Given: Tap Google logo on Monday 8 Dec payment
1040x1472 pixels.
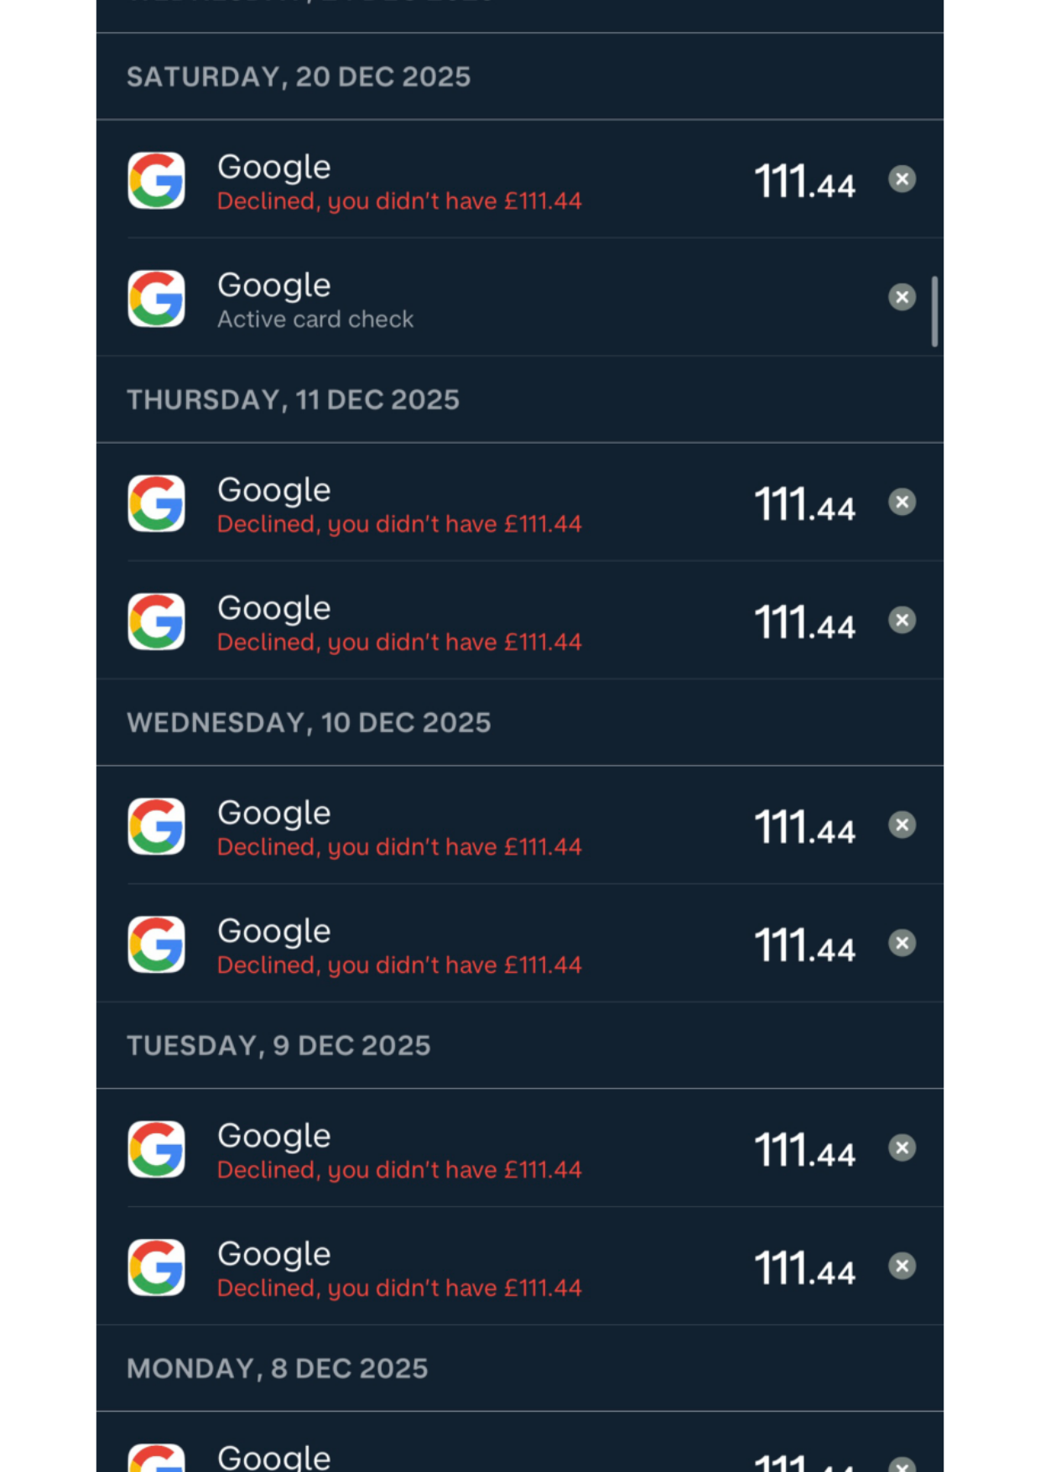Looking at the screenshot, I should 156,1458.
